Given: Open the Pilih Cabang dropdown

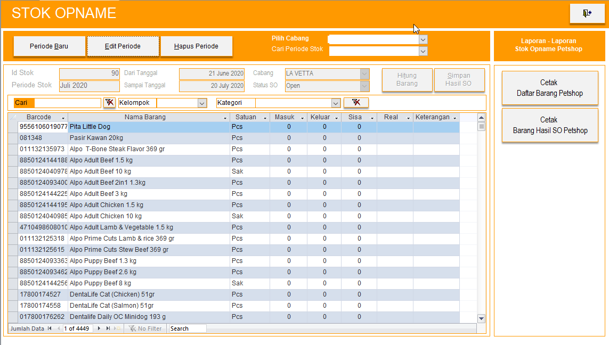Looking at the screenshot, I should coord(423,39).
